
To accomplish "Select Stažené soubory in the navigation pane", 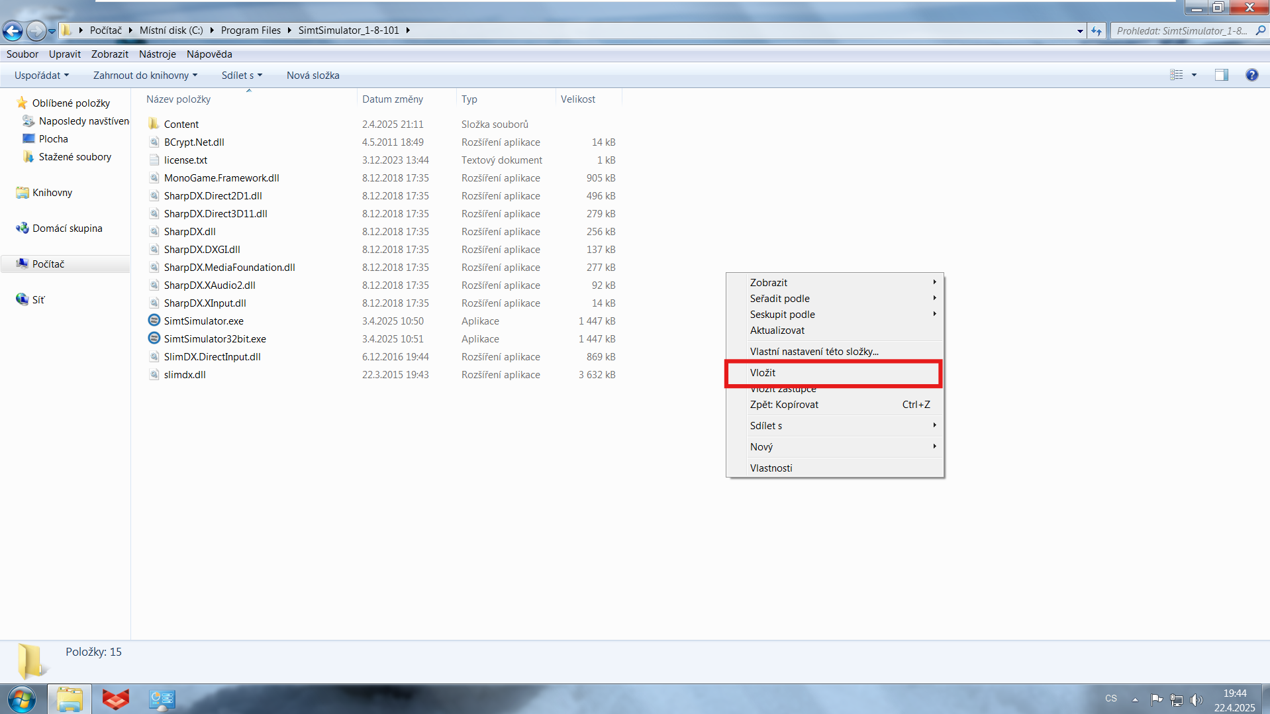I will 75,157.
